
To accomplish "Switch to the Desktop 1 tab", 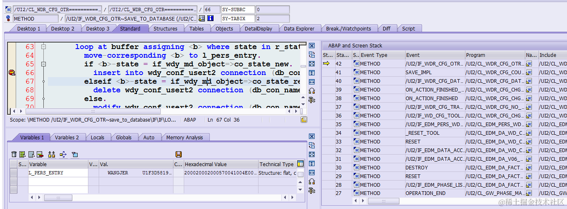I will point(29,28).
